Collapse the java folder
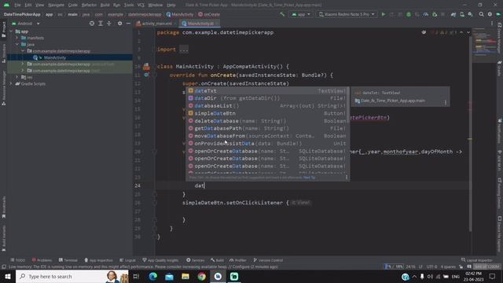Screen dimensions: 503x283 tap(17, 45)
